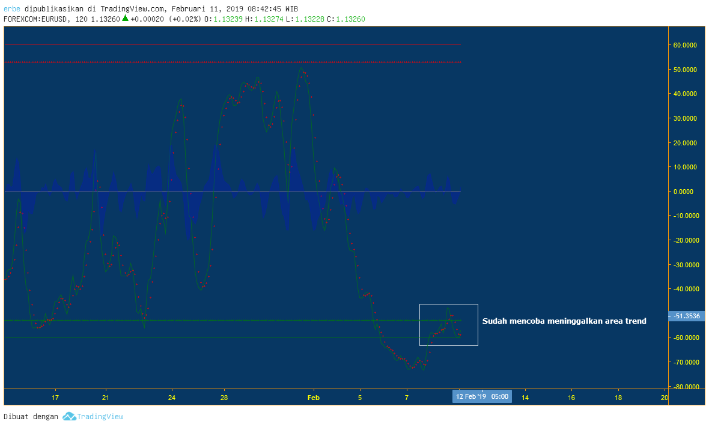The height and width of the screenshot is (427, 709).
Task: Click the "Feb" label on time axis
Action: click(x=314, y=398)
